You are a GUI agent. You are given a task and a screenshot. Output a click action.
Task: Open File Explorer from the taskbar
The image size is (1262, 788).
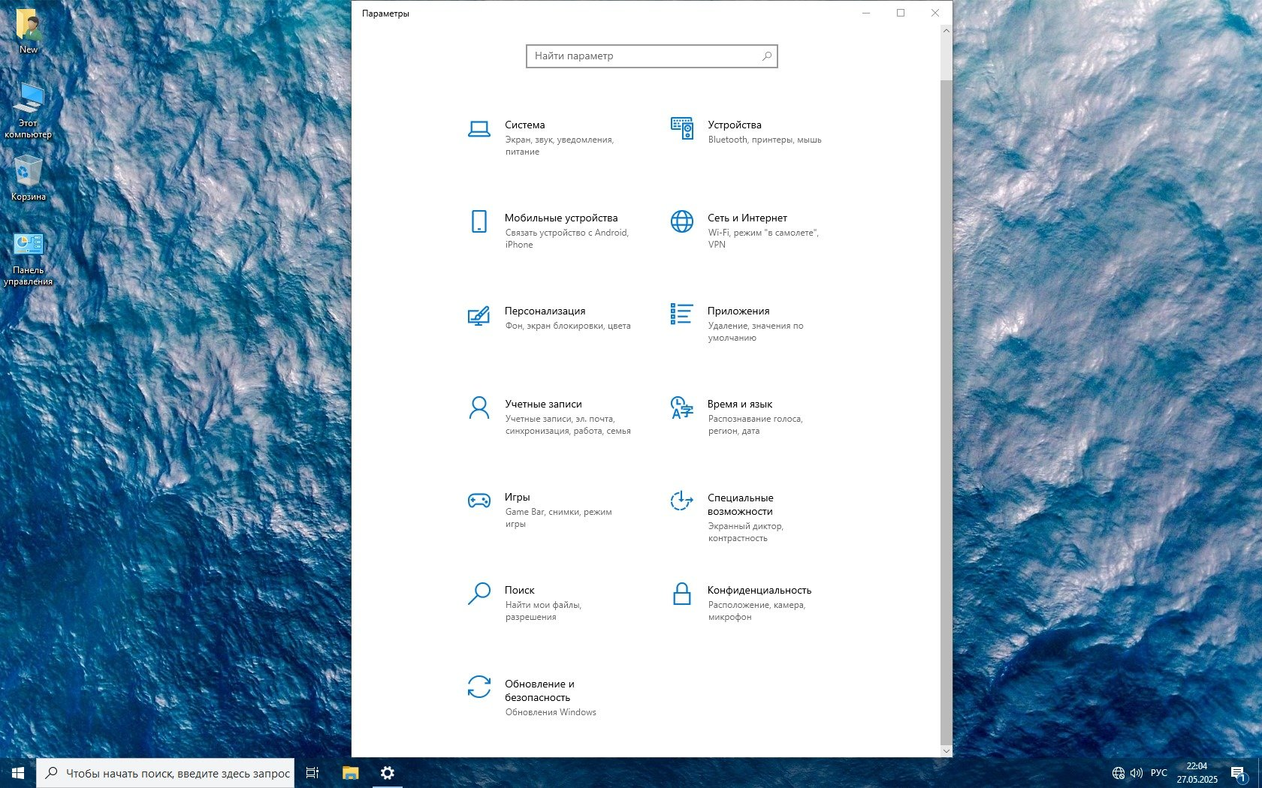point(350,773)
